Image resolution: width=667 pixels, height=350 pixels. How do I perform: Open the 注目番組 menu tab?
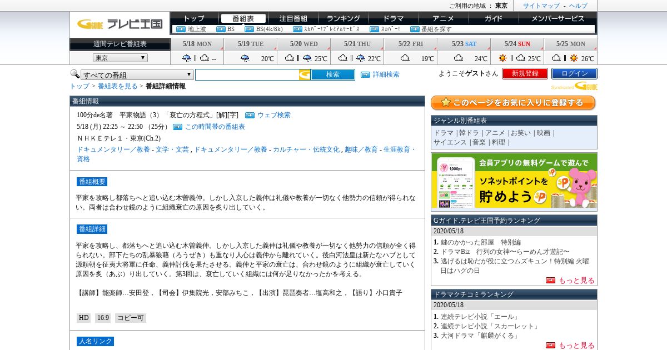(293, 18)
